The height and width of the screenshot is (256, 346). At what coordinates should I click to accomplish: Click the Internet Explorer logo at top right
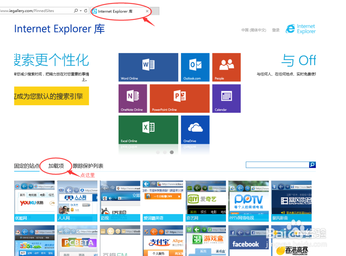pyautogui.click(x=301, y=29)
